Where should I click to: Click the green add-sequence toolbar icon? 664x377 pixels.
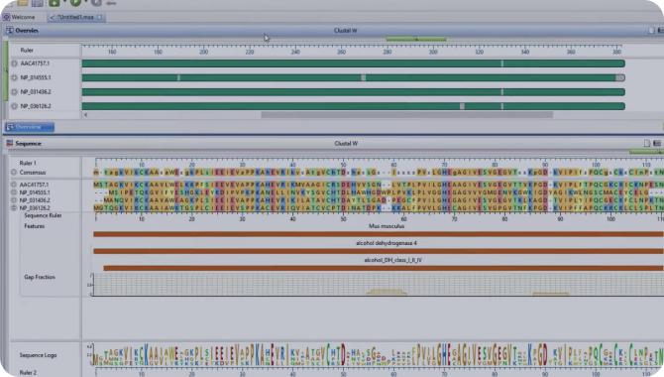tap(54, 3)
